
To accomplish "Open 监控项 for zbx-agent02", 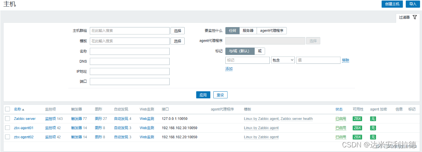I will click(50, 137).
